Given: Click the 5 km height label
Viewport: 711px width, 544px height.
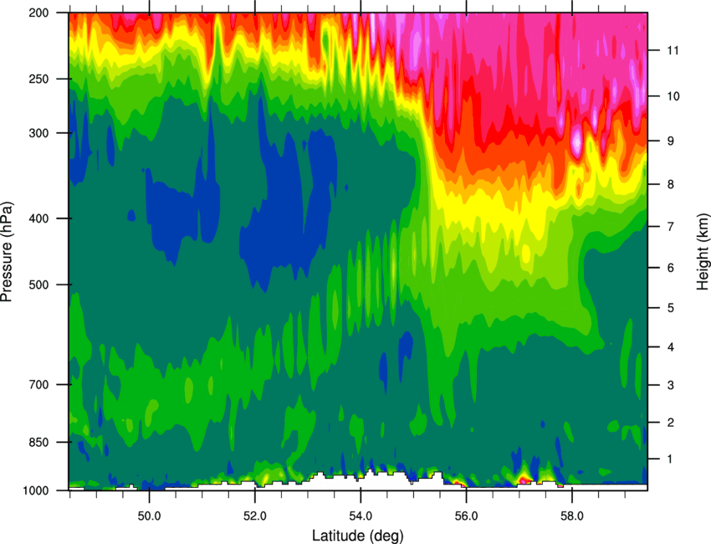Looking at the screenshot, I should tap(670, 308).
